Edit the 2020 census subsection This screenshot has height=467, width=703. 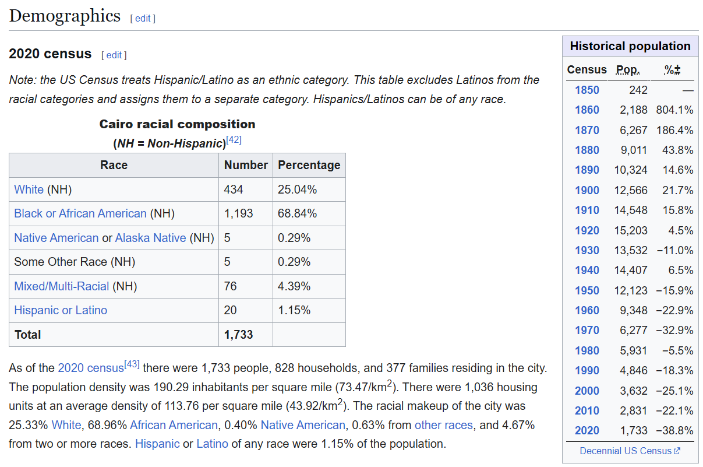tap(114, 55)
